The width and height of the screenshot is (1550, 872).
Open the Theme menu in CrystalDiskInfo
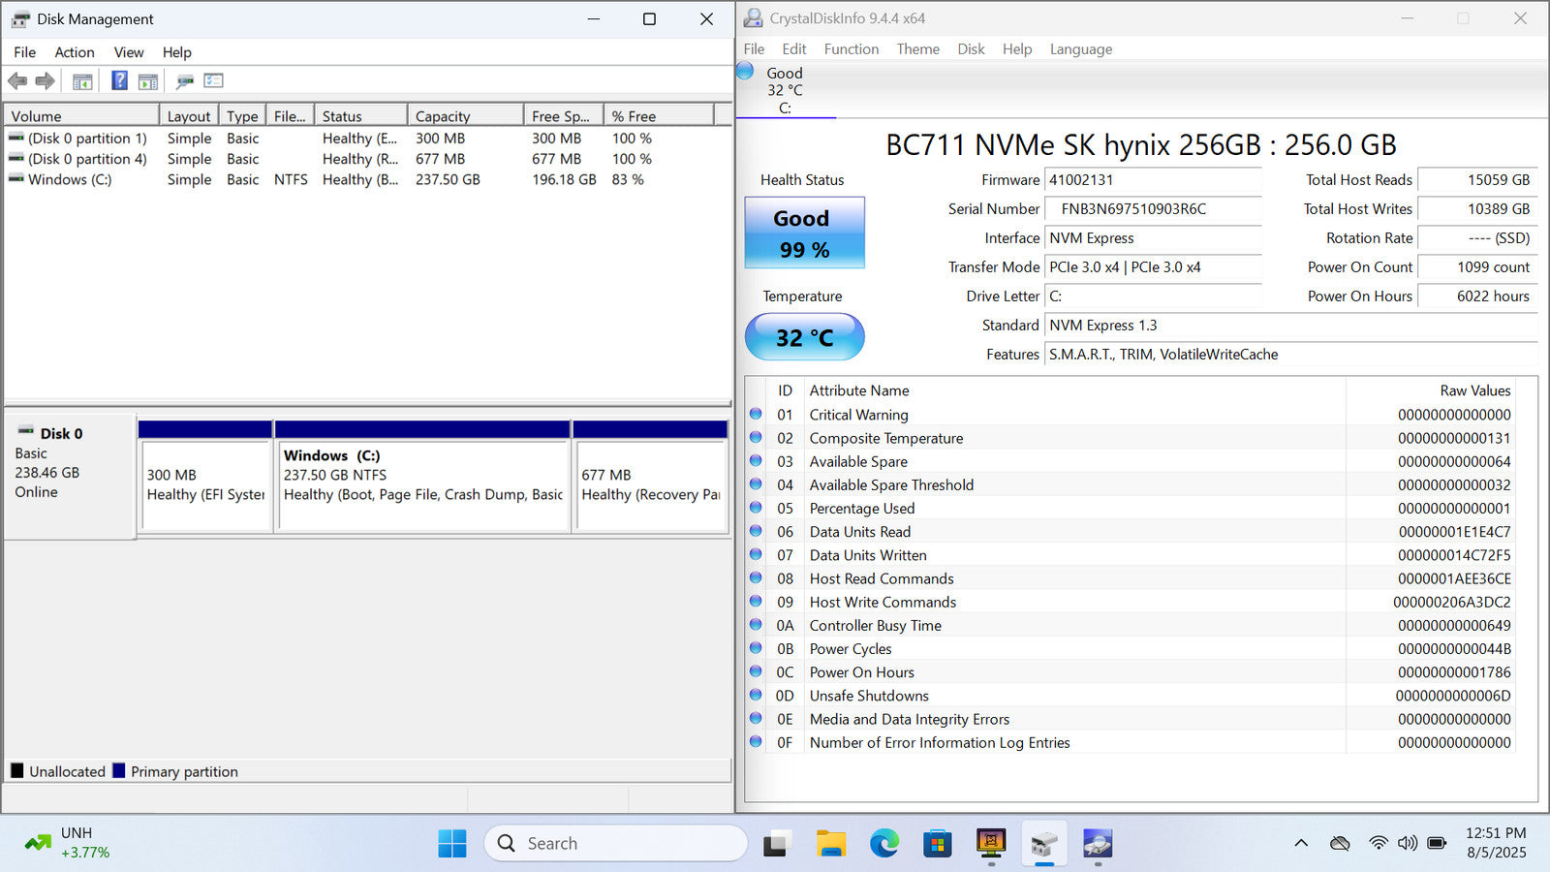[x=917, y=49]
